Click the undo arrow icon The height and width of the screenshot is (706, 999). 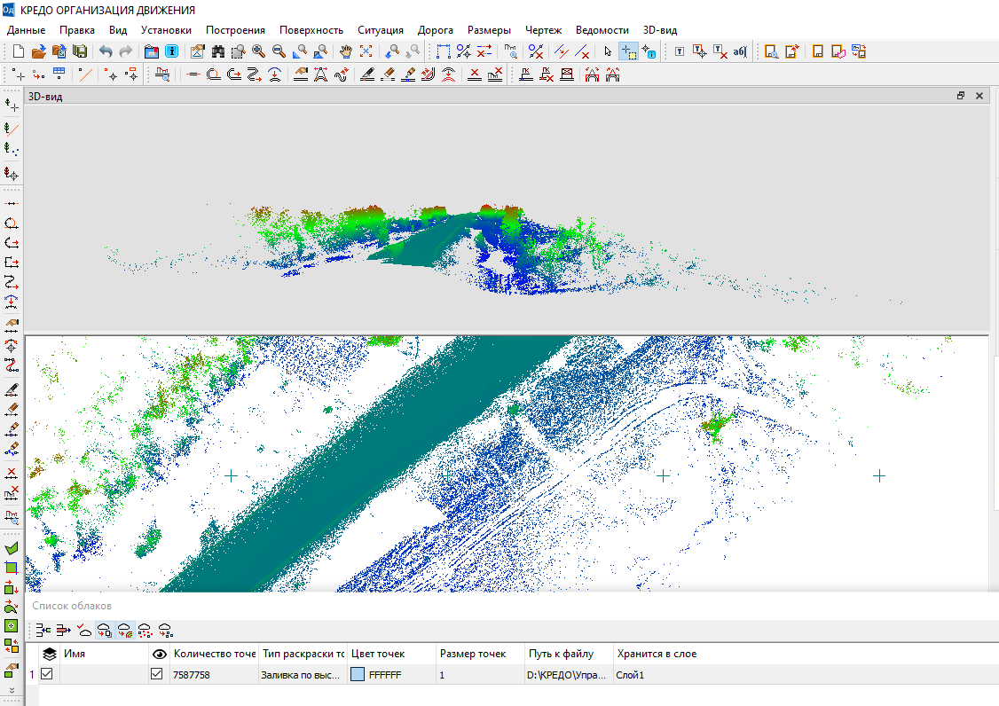106,51
